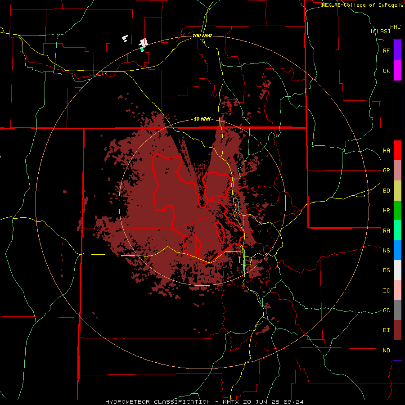Image resolution: width=405 pixels, height=405 pixels.
Task: Click the 'BD' legend label
Action: coord(387,191)
